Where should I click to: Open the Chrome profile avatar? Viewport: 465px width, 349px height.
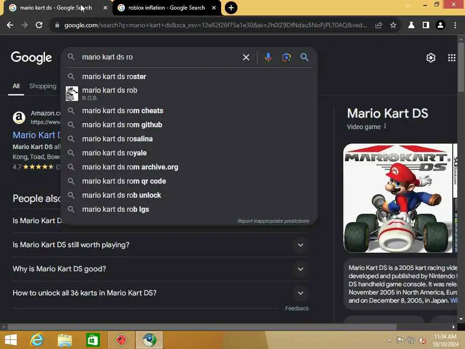(440, 25)
